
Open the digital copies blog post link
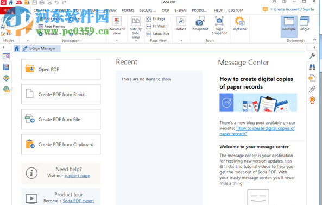tap(257, 131)
